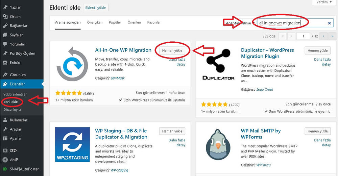Image resolution: width=338 pixels, height=176 pixels.
Task: Click the WP Mail SMTP pigeon logo
Action: click(x=218, y=145)
